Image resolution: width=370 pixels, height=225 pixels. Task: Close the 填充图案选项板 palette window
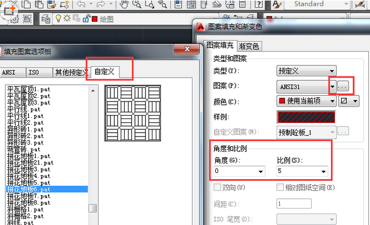pyautogui.click(x=187, y=49)
